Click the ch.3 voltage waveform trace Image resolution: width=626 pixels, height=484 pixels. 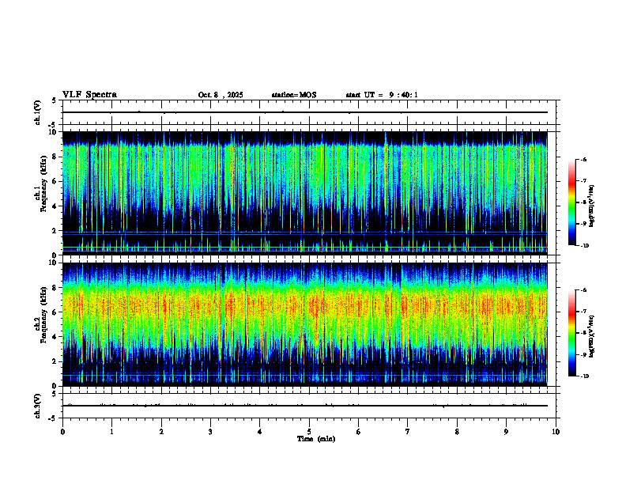[x=305, y=406]
